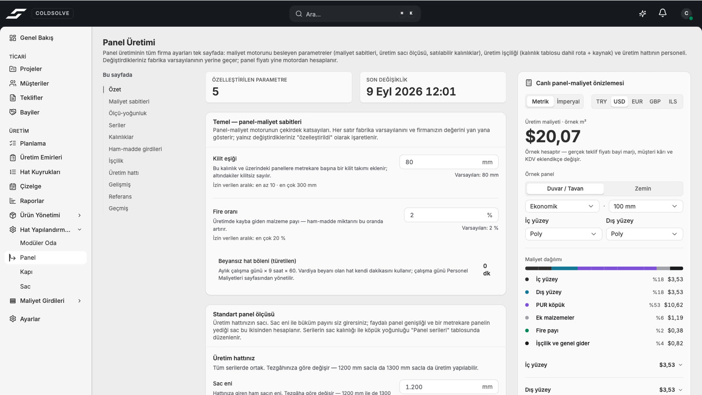
Task: Switch units to Metrik
Action: (x=540, y=101)
